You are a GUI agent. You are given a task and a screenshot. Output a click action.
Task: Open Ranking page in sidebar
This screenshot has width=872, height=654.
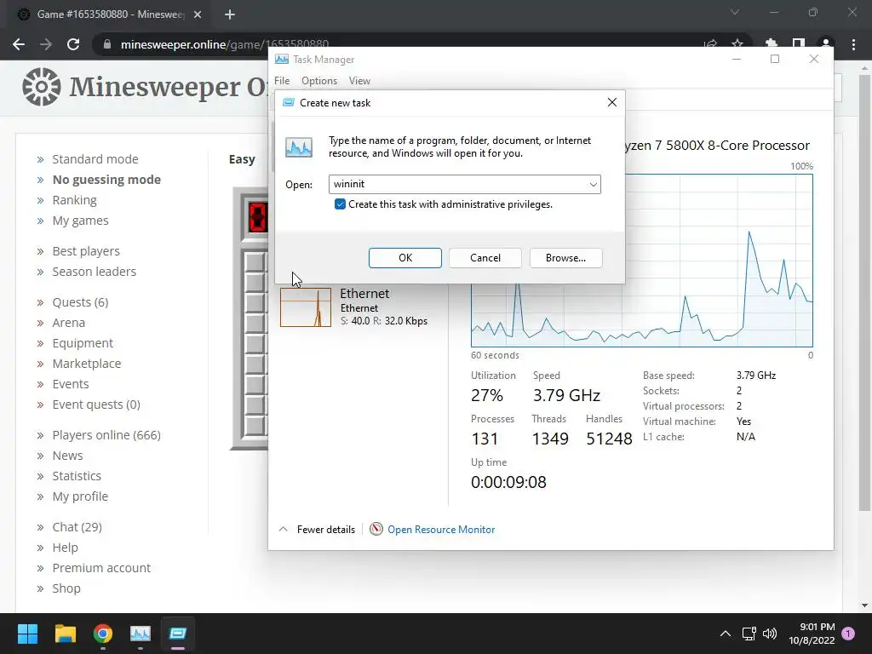[75, 200]
